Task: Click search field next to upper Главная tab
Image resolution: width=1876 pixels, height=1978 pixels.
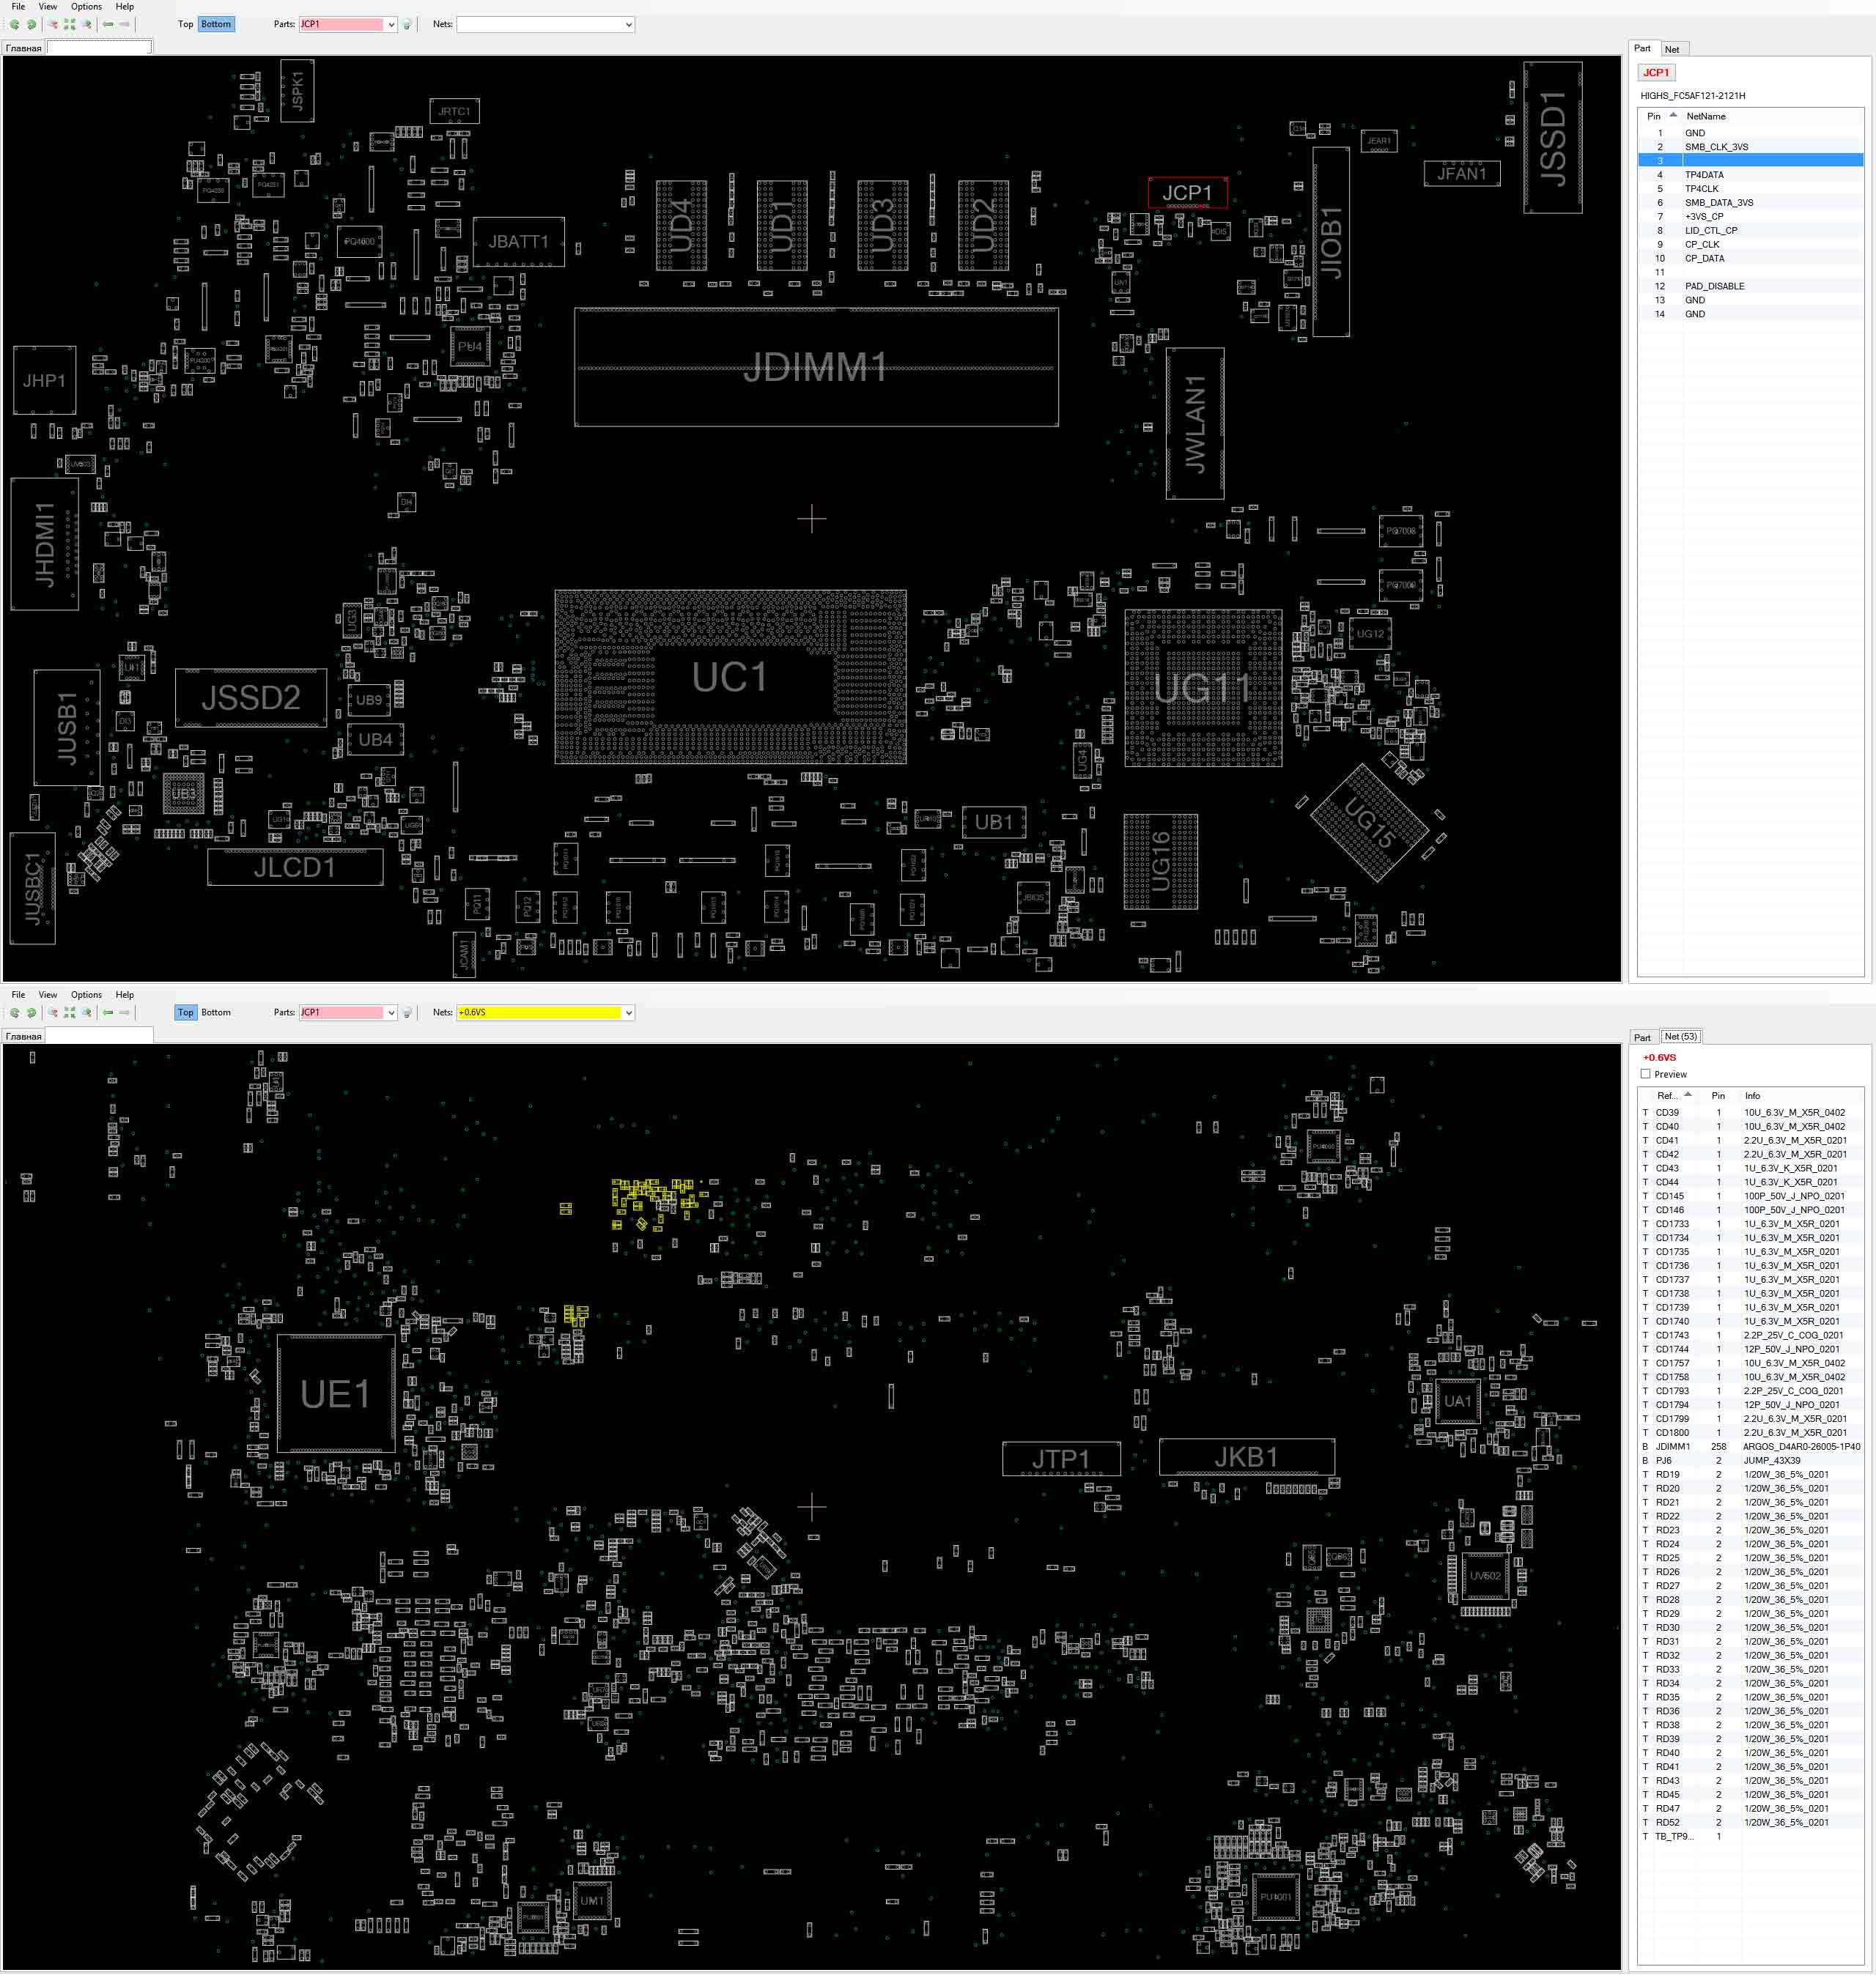Action: [x=98, y=47]
